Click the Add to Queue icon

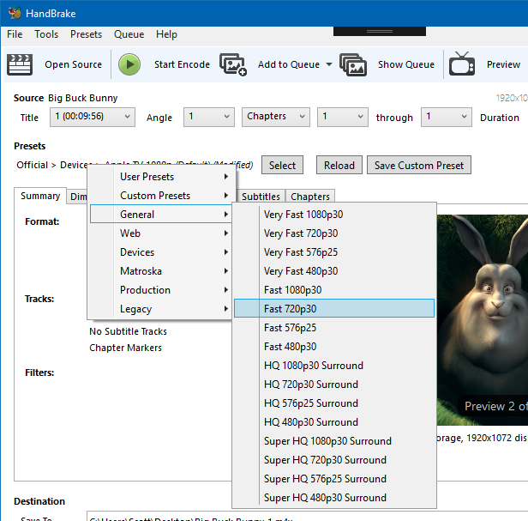coord(233,64)
